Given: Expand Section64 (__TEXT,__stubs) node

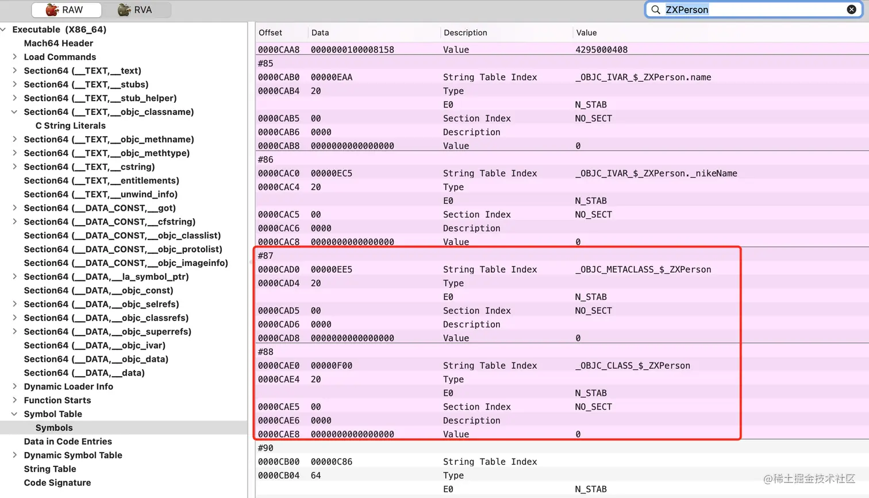Looking at the screenshot, I should 14,84.
